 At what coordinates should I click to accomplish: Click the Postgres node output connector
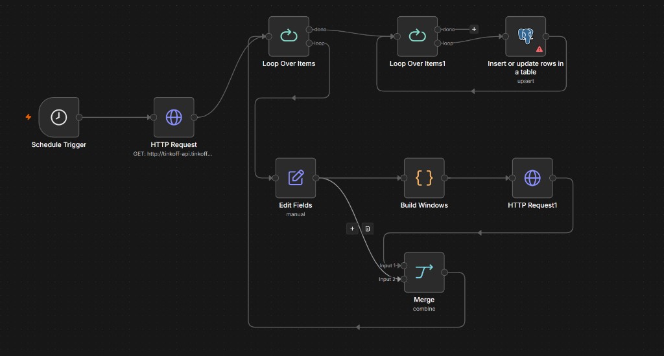tap(546, 36)
